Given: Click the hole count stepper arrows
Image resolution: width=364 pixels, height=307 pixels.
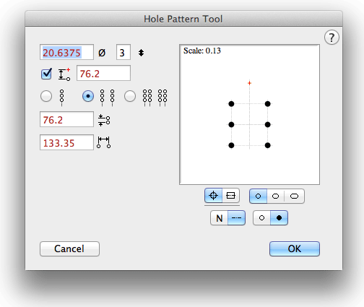Looking at the screenshot, I should [x=141, y=53].
